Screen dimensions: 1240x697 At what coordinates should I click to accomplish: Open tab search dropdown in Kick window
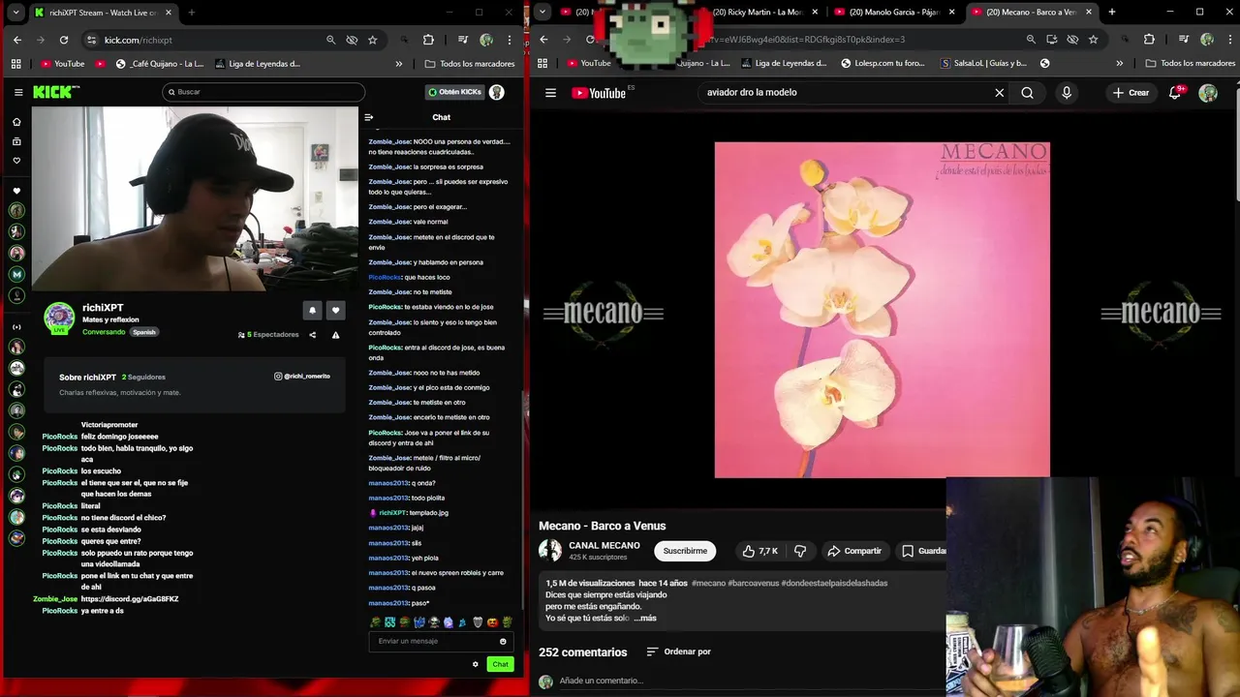coord(15,13)
